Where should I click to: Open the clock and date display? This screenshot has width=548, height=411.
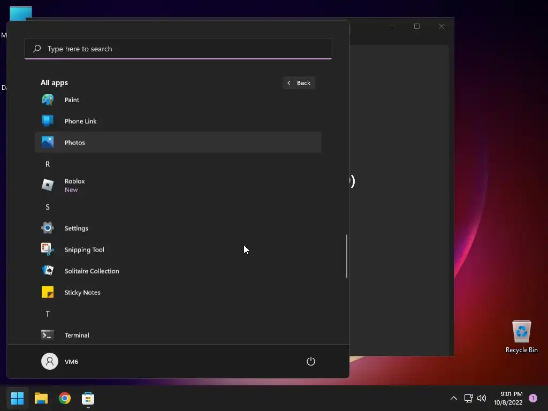coord(508,398)
